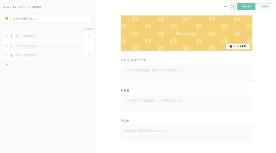Click the recipe bread icon beside the title

(6, 18)
